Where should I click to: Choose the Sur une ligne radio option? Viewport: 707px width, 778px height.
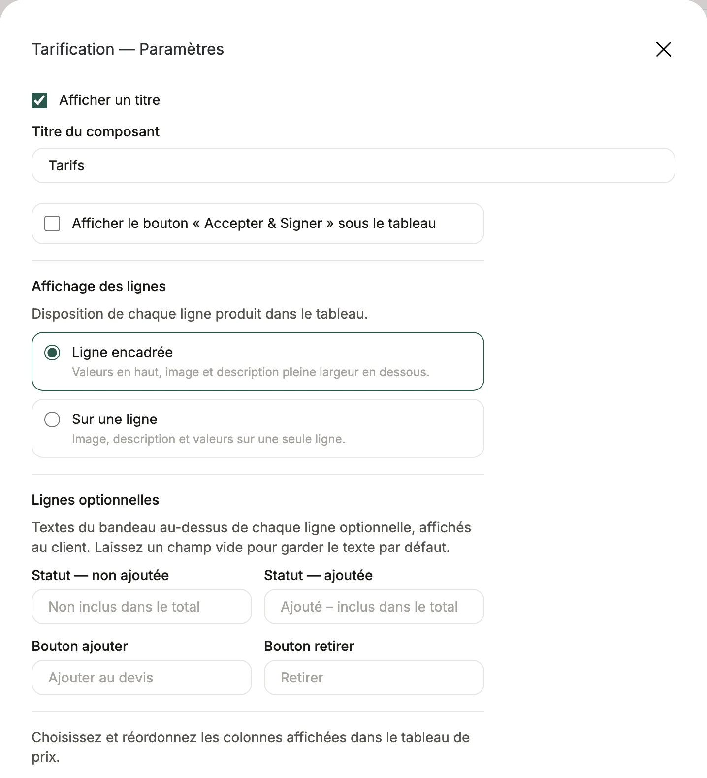click(x=52, y=420)
